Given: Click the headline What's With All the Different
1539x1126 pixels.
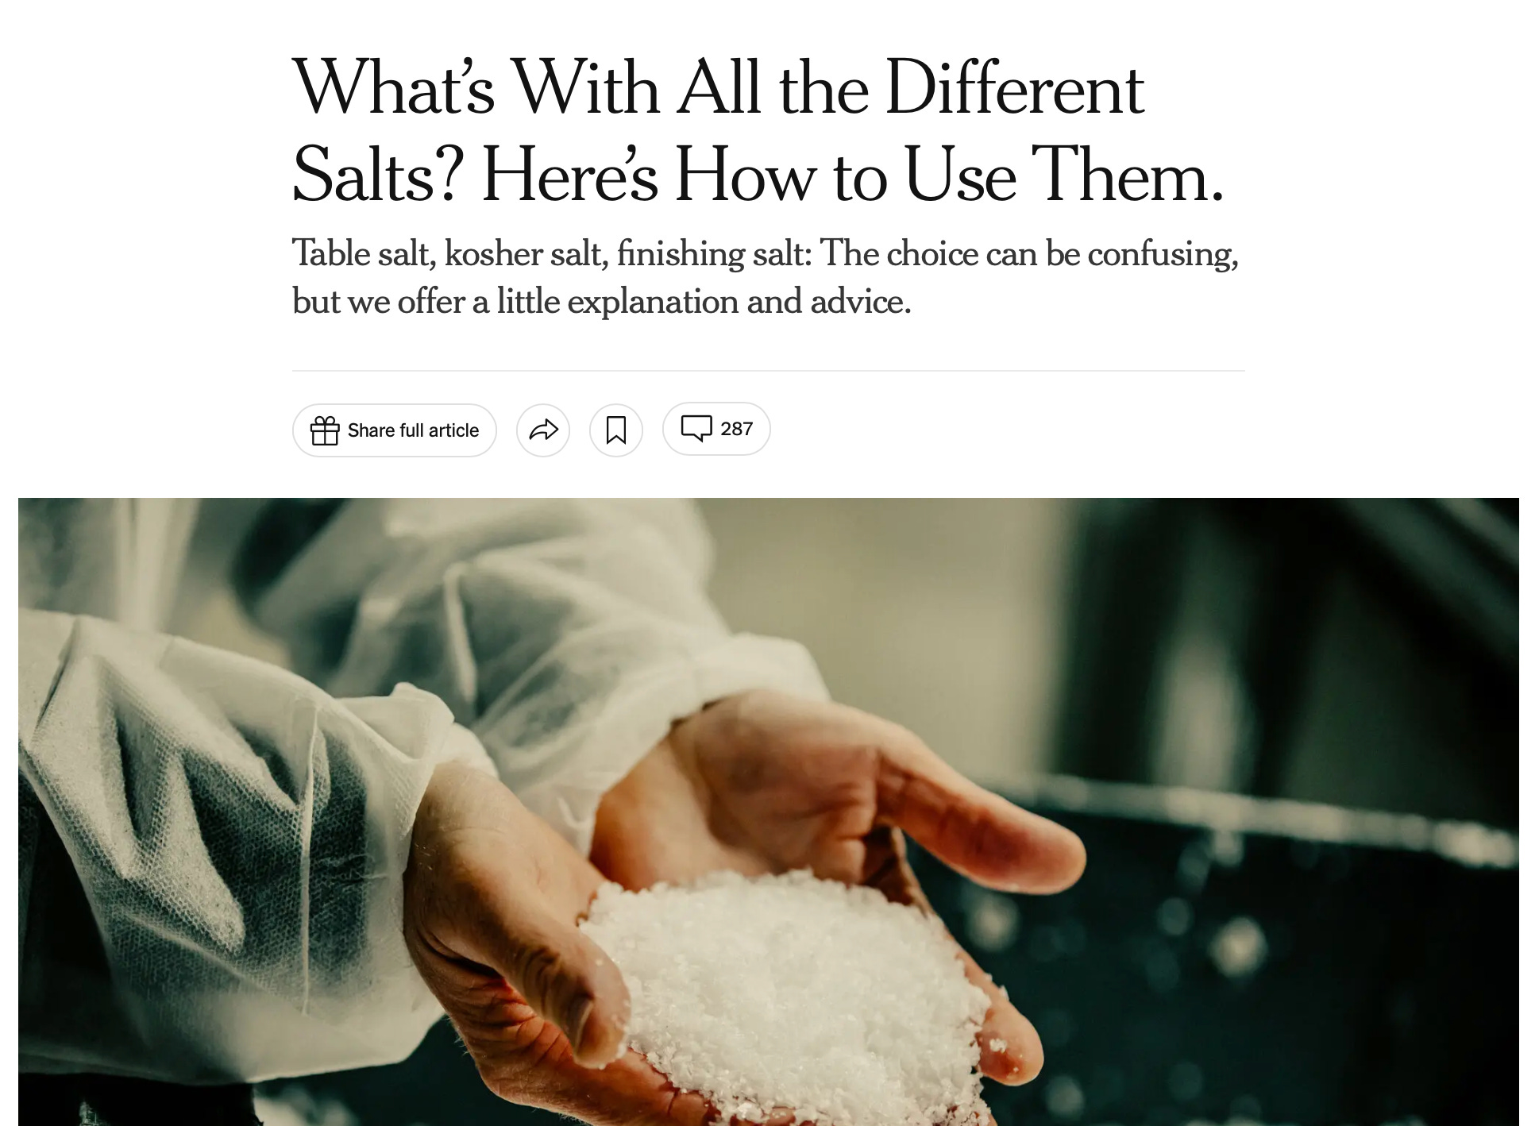Looking at the screenshot, I should [719, 87].
